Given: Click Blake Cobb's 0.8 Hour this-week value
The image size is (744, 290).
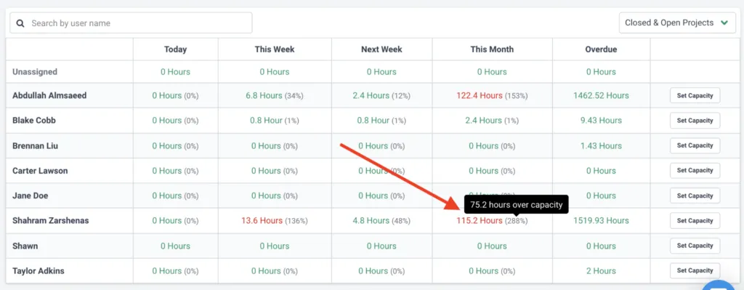Looking at the screenshot, I should point(266,121).
